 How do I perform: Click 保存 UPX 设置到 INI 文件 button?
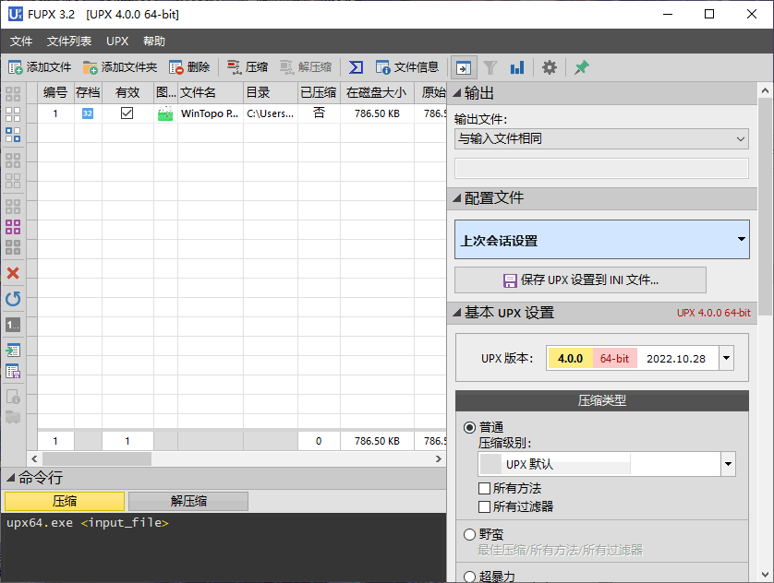(x=580, y=280)
